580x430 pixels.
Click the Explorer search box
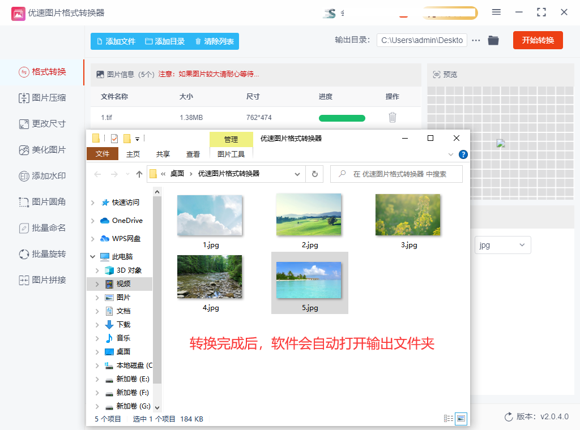pos(396,174)
